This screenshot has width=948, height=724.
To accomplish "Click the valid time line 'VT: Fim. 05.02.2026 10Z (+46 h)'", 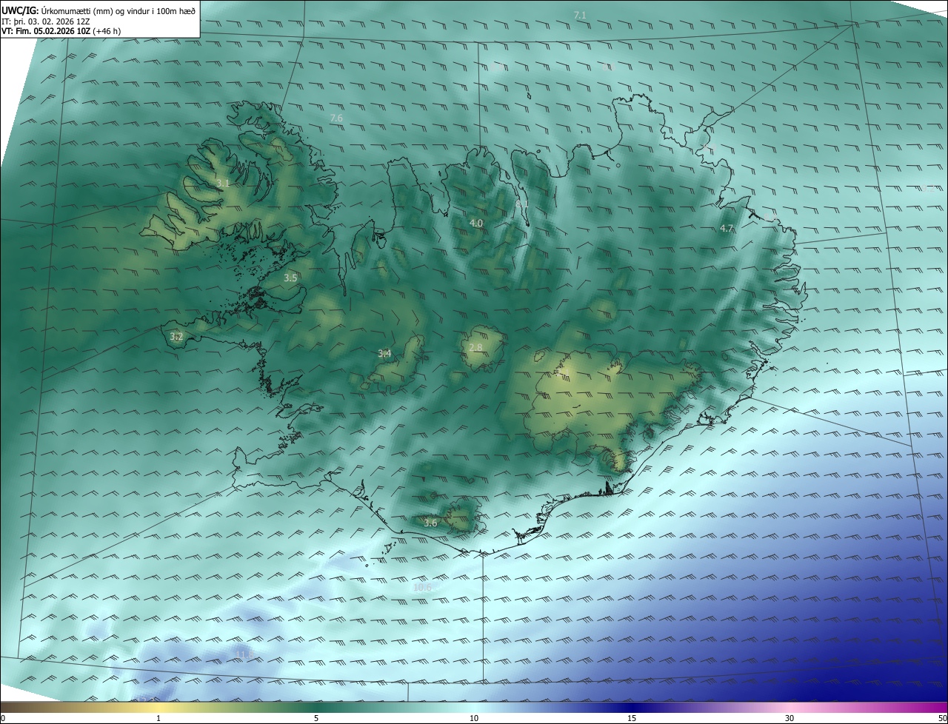I will coord(61,32).
